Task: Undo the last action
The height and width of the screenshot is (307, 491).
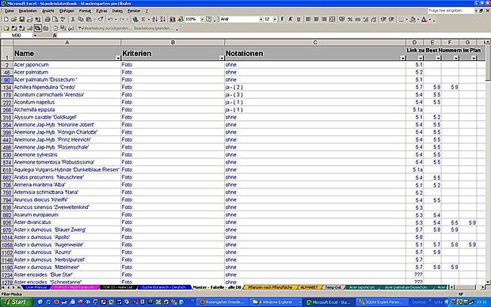Action: 110,20
